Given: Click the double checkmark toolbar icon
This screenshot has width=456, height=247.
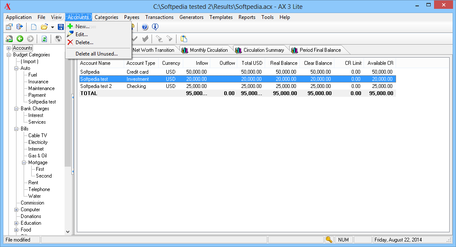Looking at the screenshot, I should pos(145,39).
